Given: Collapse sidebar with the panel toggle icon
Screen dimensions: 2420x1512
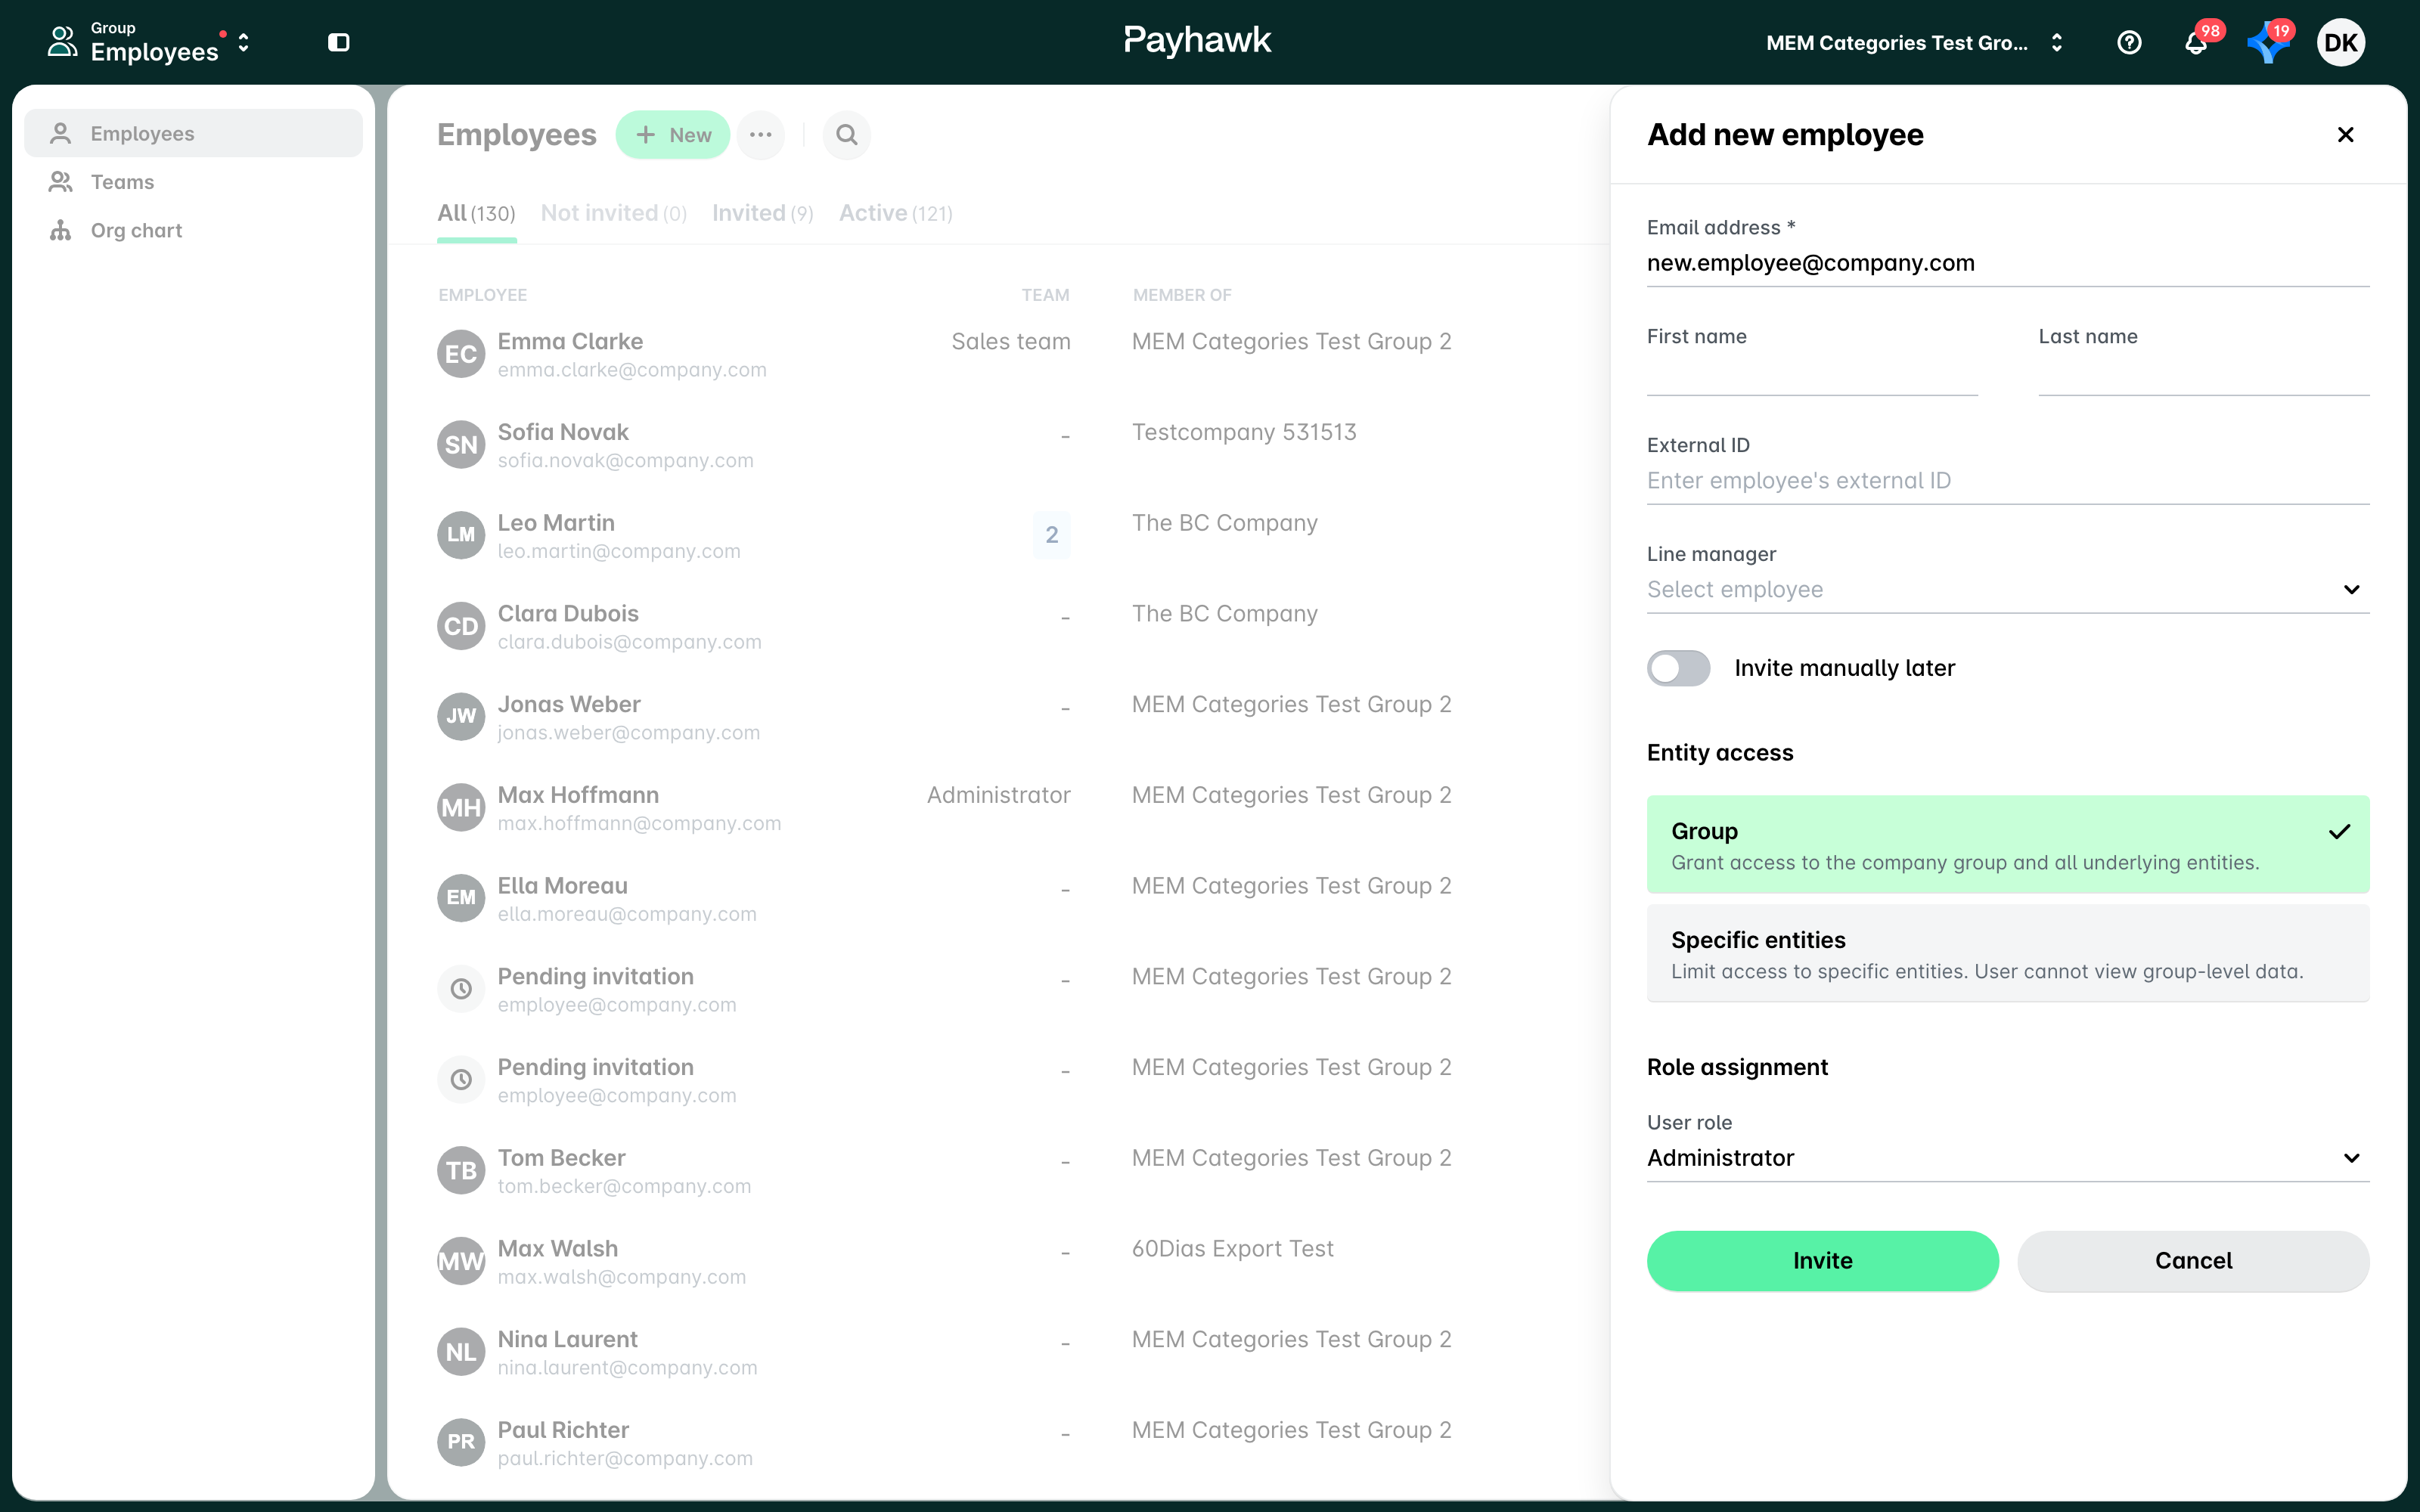Looking at the screenshot, I should point(339,42).
